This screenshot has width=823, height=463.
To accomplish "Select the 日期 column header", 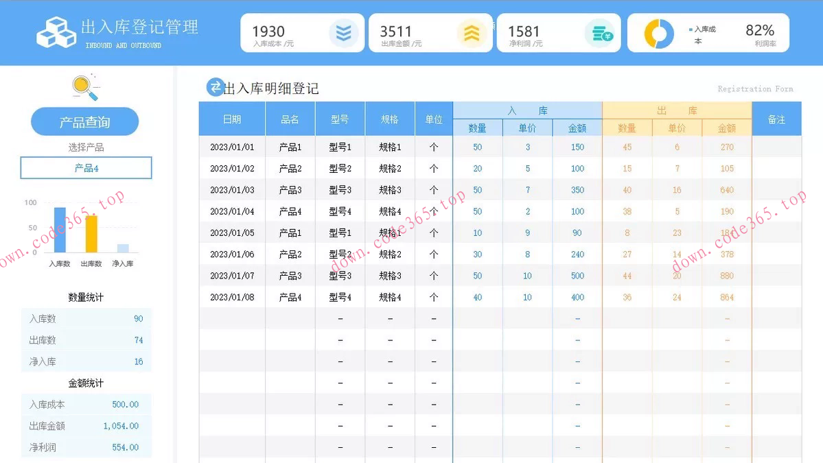I will pyautogui.click(x=231, y=119).
